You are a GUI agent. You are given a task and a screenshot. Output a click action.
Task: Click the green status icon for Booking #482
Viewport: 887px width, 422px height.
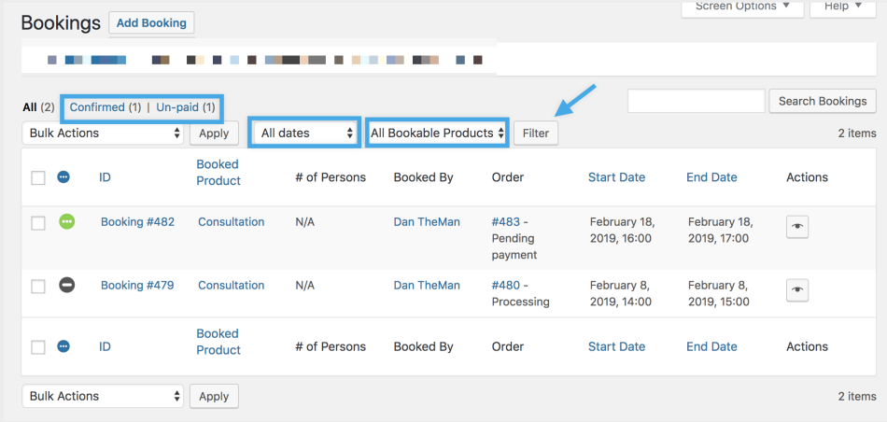pyautogui.click(x=66, y=222)
